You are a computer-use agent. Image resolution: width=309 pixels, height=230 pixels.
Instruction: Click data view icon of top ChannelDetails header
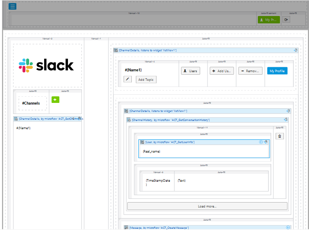click(x=116, y=50)
